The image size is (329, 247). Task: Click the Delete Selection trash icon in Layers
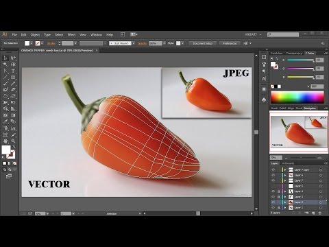coord(320,213)
